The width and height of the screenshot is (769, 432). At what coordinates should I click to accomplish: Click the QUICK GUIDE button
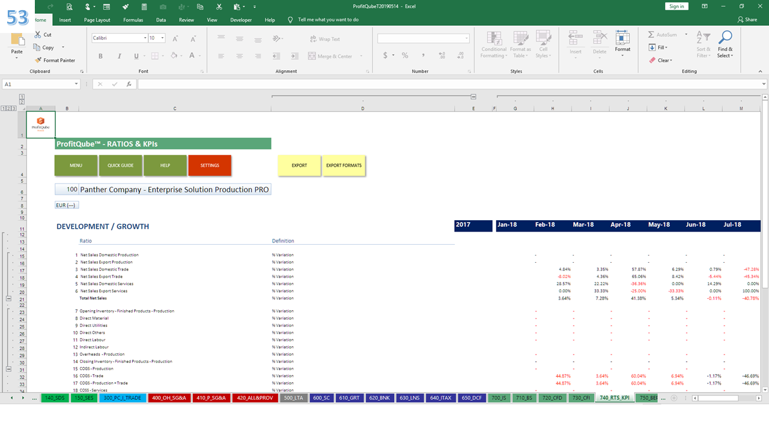(x=121, y=166)
